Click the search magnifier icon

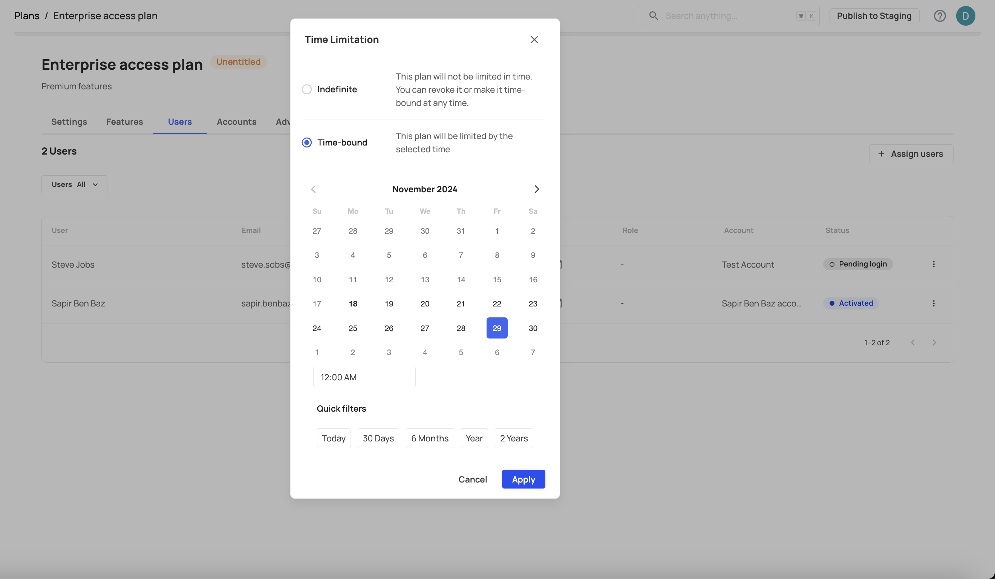tap(654, 16)
